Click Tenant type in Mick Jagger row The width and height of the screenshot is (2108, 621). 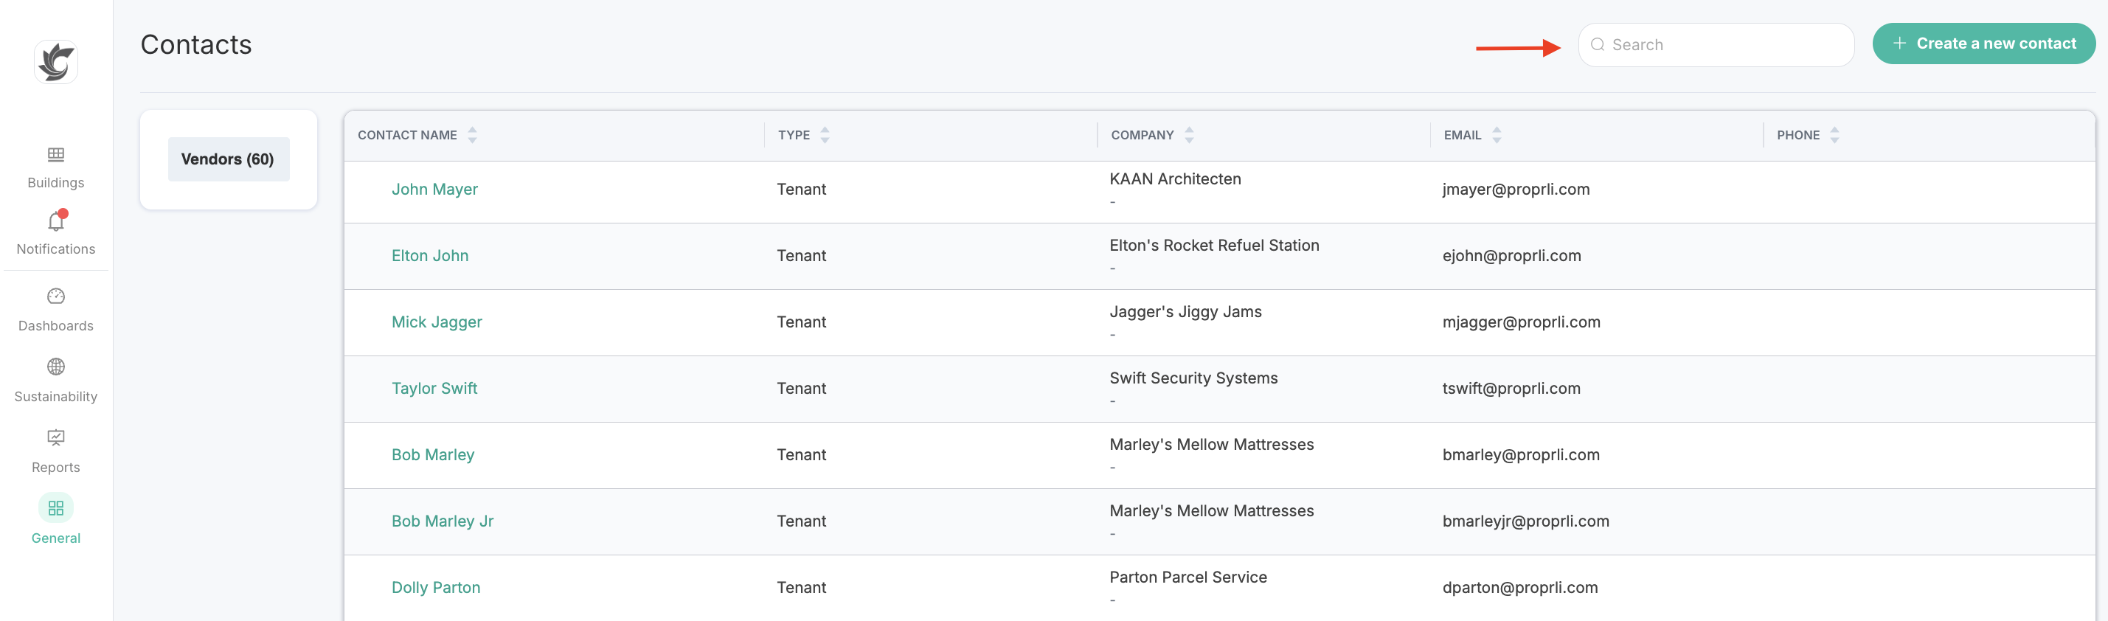coord(801,322)
